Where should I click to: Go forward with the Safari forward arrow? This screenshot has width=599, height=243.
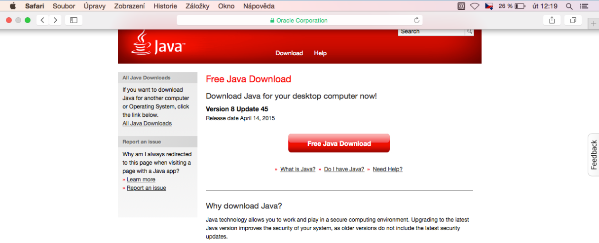coord(55,20)
